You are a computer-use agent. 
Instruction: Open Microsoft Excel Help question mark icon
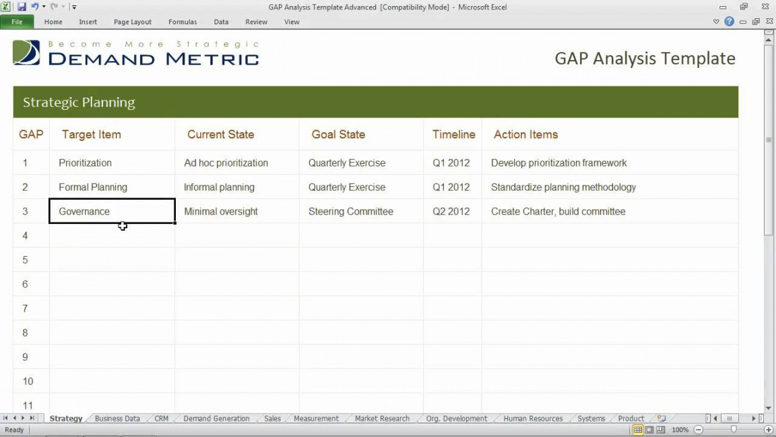click(729, 22)
